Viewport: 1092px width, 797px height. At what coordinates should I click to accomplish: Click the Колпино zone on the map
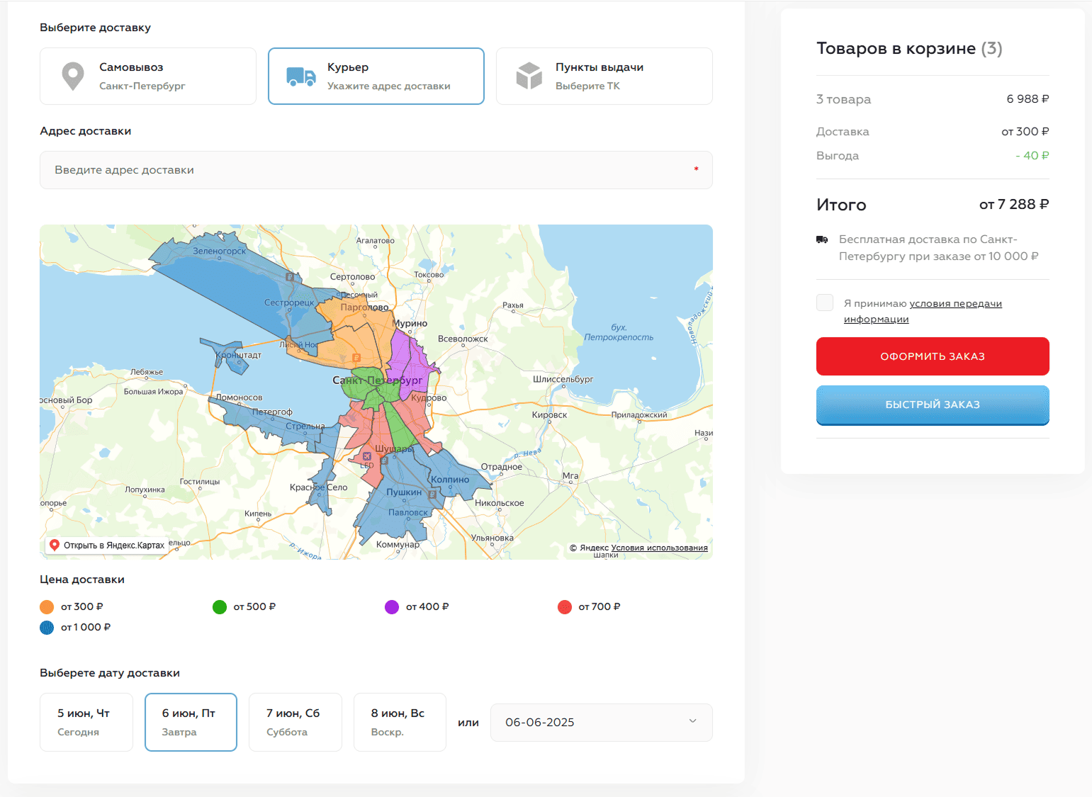click(x=450, y=480)
